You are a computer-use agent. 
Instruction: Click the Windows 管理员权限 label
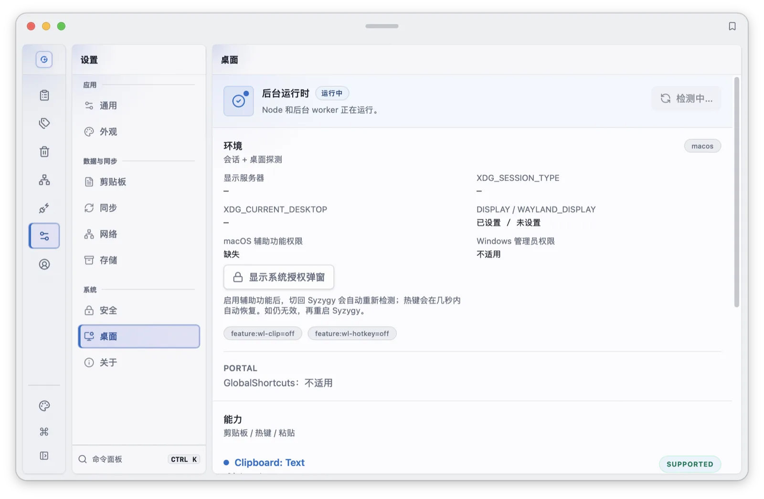tap(516, 241)
